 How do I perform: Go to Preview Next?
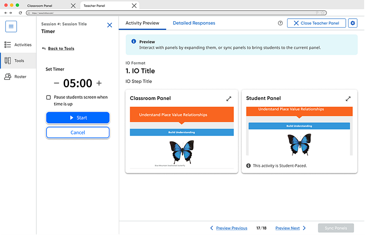point(291,228)
